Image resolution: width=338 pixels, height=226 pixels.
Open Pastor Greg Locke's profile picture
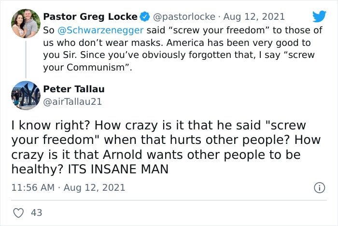coord(26,24)
